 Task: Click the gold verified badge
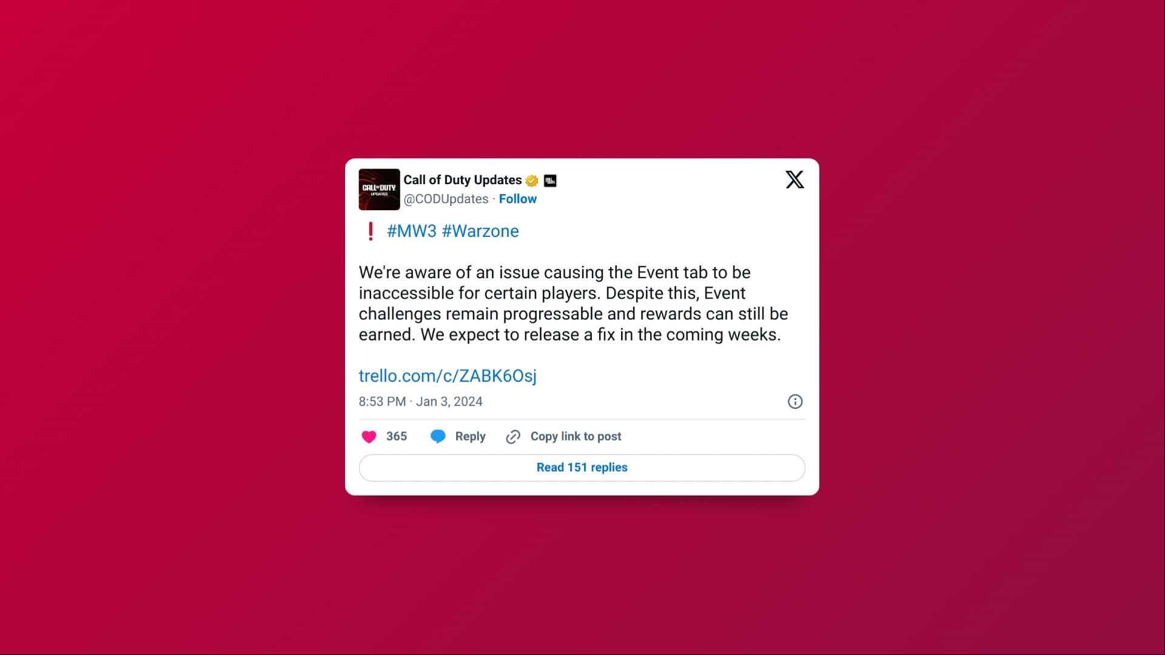532,181
